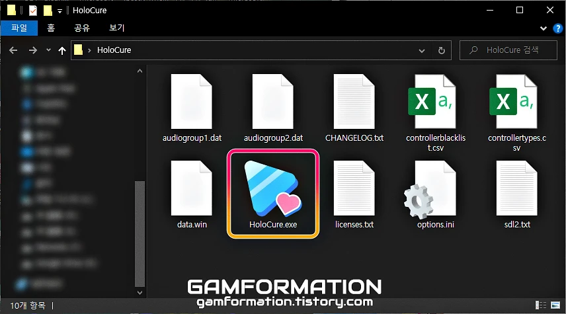Screen dimensions: 566x314
Task: Open the 파일 menu tab
Action: click(x=19, y=28)
